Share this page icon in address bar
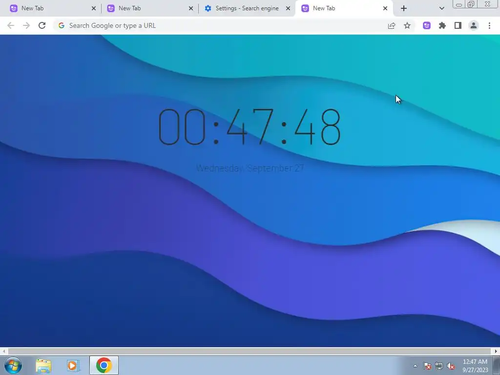Viewport: 500px width, 375px height. coord(392,25)
